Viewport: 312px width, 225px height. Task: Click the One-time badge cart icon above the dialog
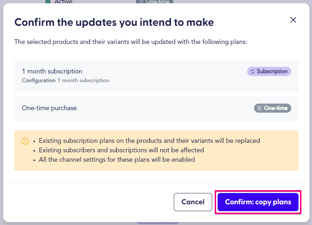(x=141, y=1)
